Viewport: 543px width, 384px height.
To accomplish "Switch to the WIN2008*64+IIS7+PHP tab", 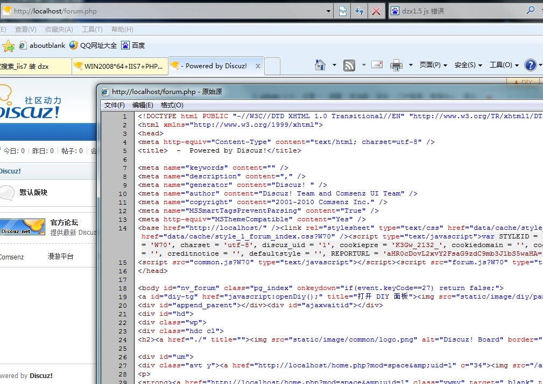I will coord(120,66).
